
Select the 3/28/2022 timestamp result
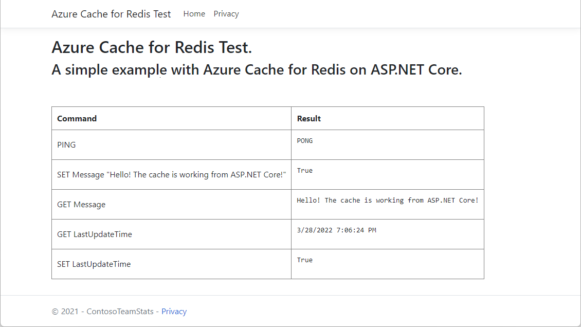click(336, 230)
